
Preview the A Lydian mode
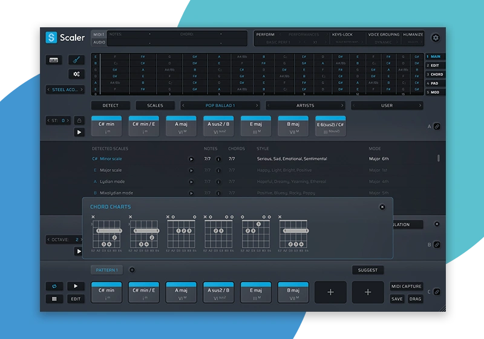[x=191, y=182]
